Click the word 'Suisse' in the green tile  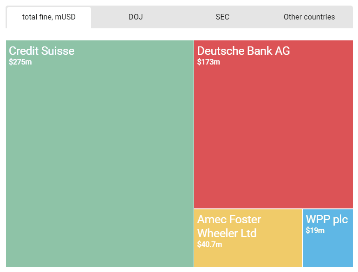[x=59, y=51]
